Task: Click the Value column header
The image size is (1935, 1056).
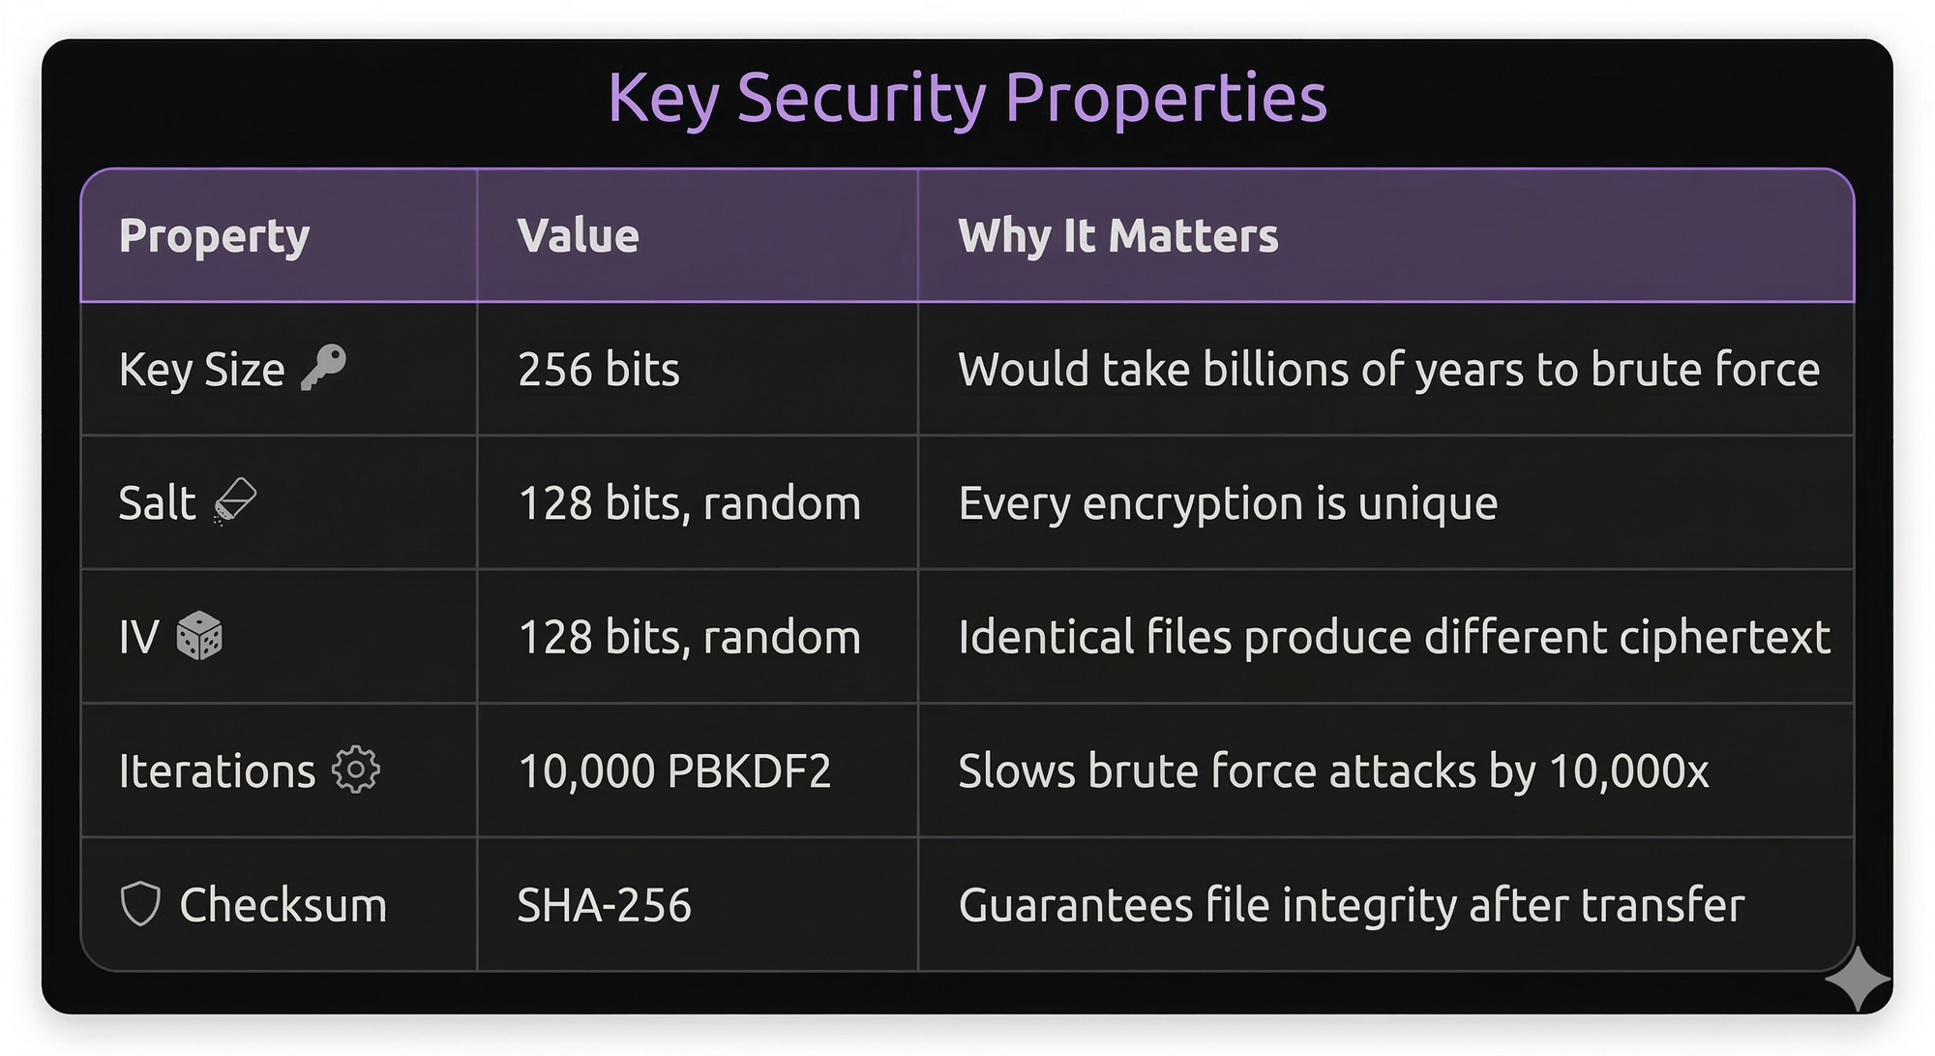Action: [578, 235]
